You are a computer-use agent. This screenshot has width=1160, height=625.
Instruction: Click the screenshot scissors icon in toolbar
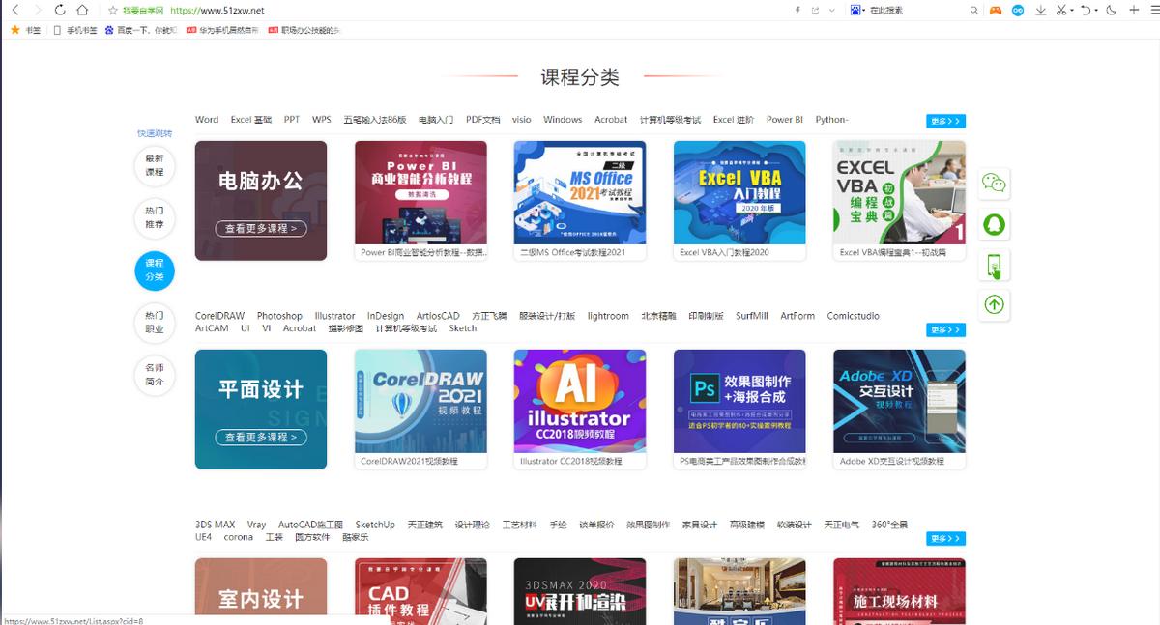1060,10
